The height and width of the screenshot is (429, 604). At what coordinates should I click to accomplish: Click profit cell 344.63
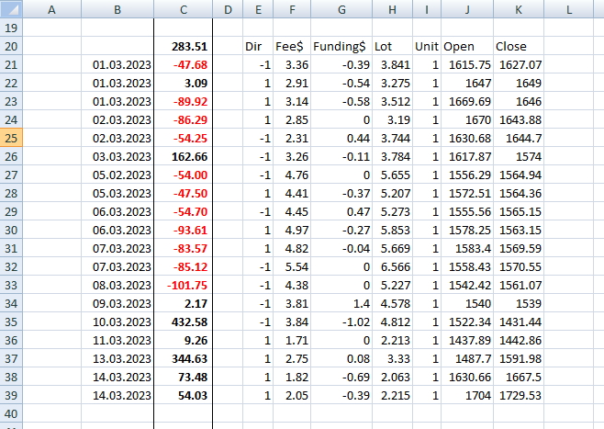click(184, 358)
